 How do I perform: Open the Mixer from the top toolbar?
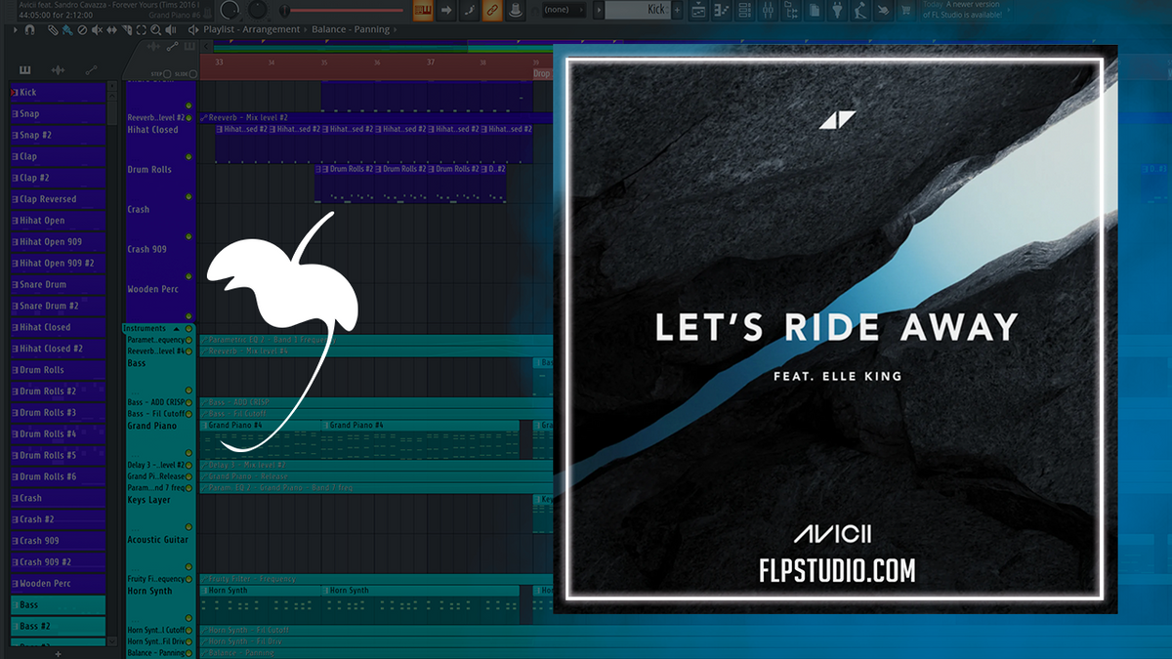(x=769, y=10)
